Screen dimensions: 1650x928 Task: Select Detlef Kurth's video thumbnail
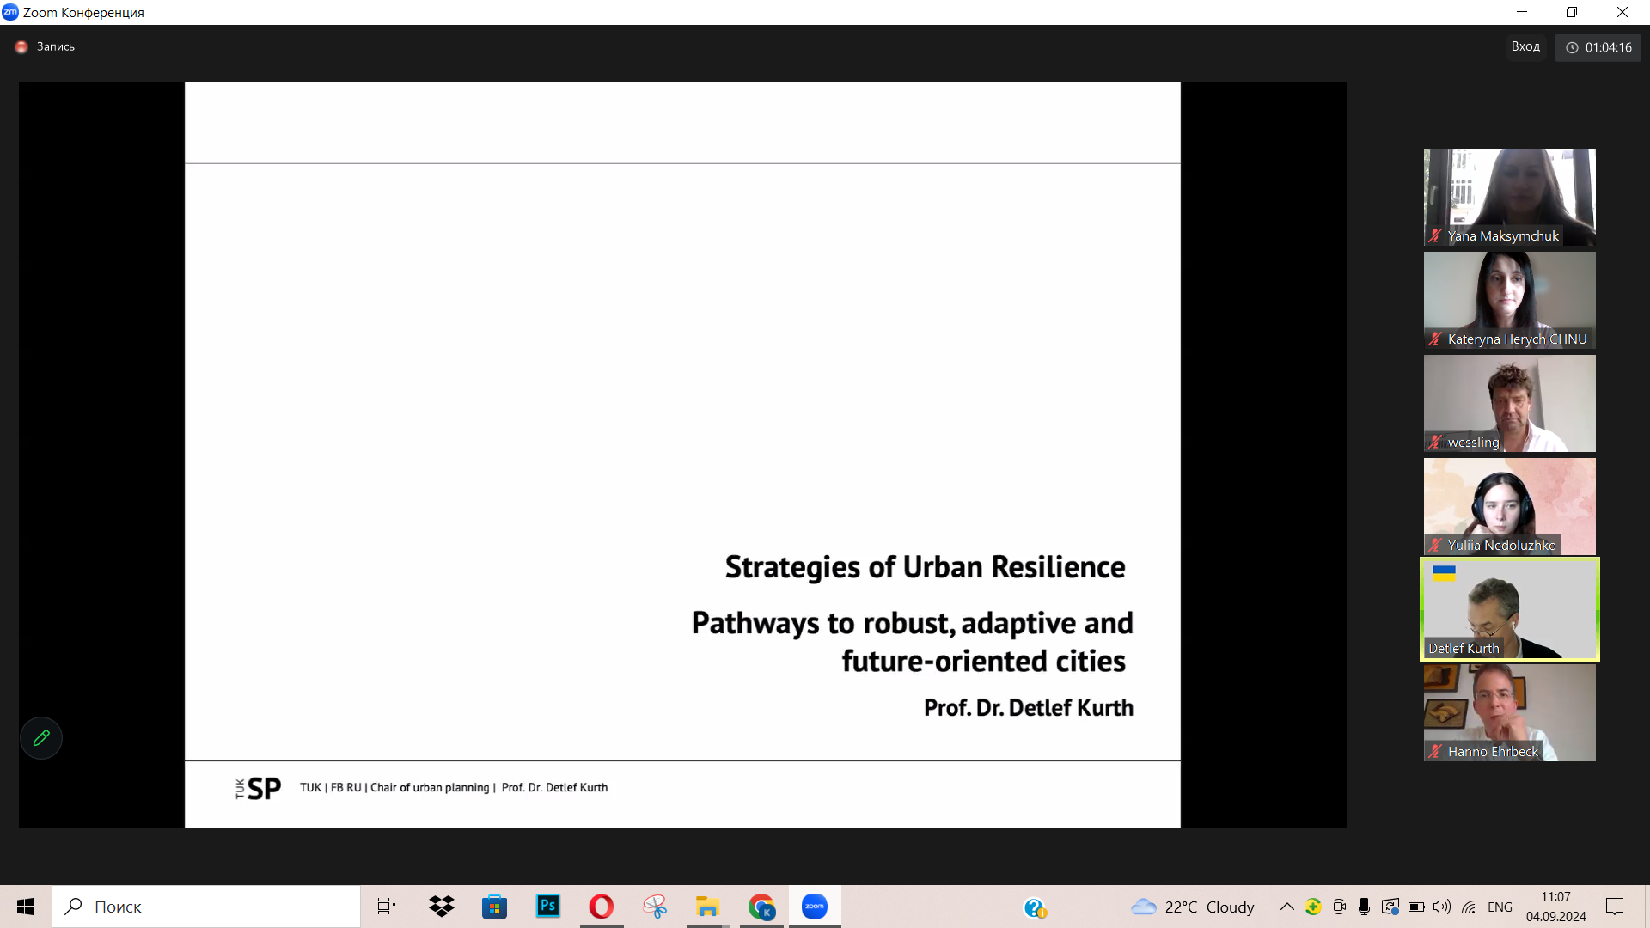point(1510,609)
